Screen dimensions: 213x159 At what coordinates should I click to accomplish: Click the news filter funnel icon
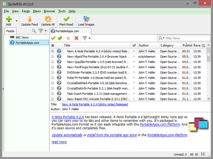click(x=85, y=38)
